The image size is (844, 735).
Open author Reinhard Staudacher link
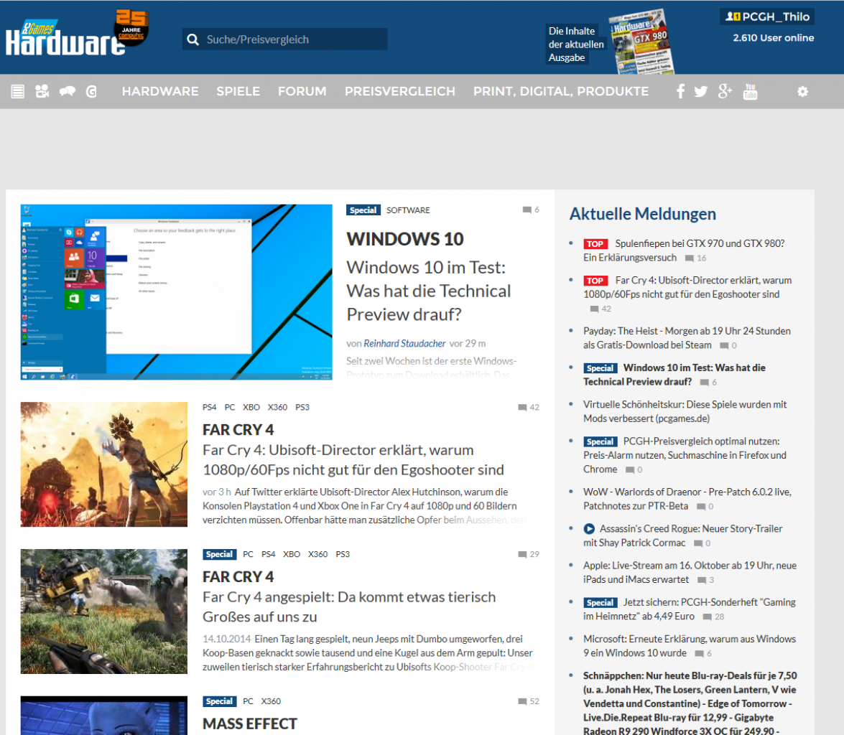tap(404, 343)
